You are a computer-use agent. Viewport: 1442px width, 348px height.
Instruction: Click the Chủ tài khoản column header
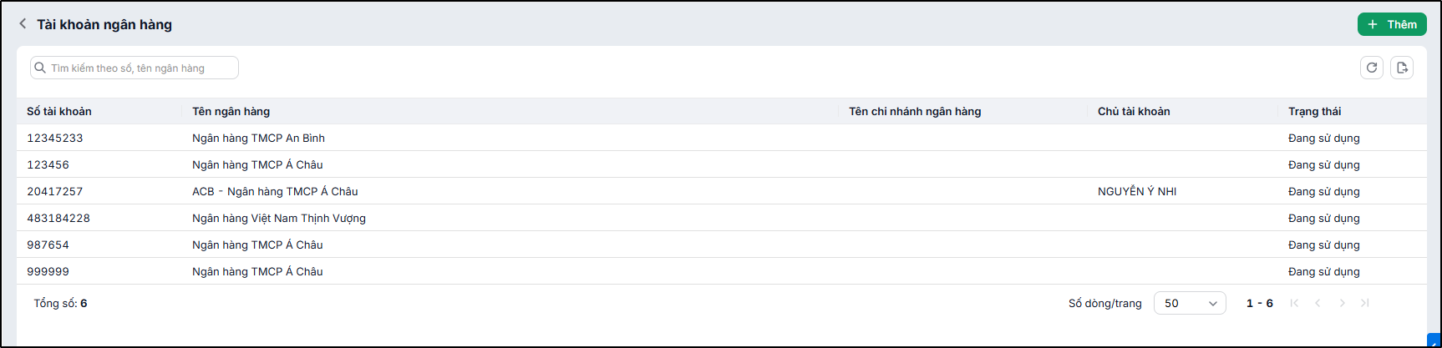[x=1134, y=111]
